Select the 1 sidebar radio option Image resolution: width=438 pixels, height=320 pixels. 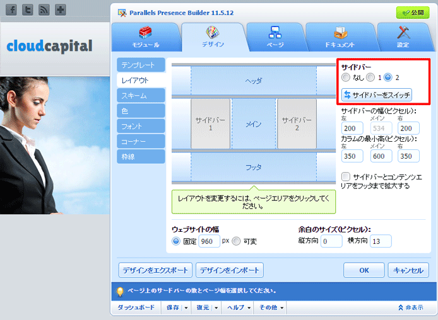(x=370, y=77)
